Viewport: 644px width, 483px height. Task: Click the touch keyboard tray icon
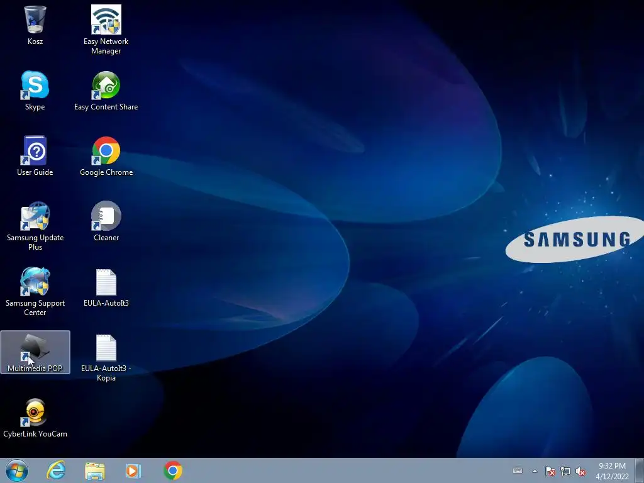point(518,470)
